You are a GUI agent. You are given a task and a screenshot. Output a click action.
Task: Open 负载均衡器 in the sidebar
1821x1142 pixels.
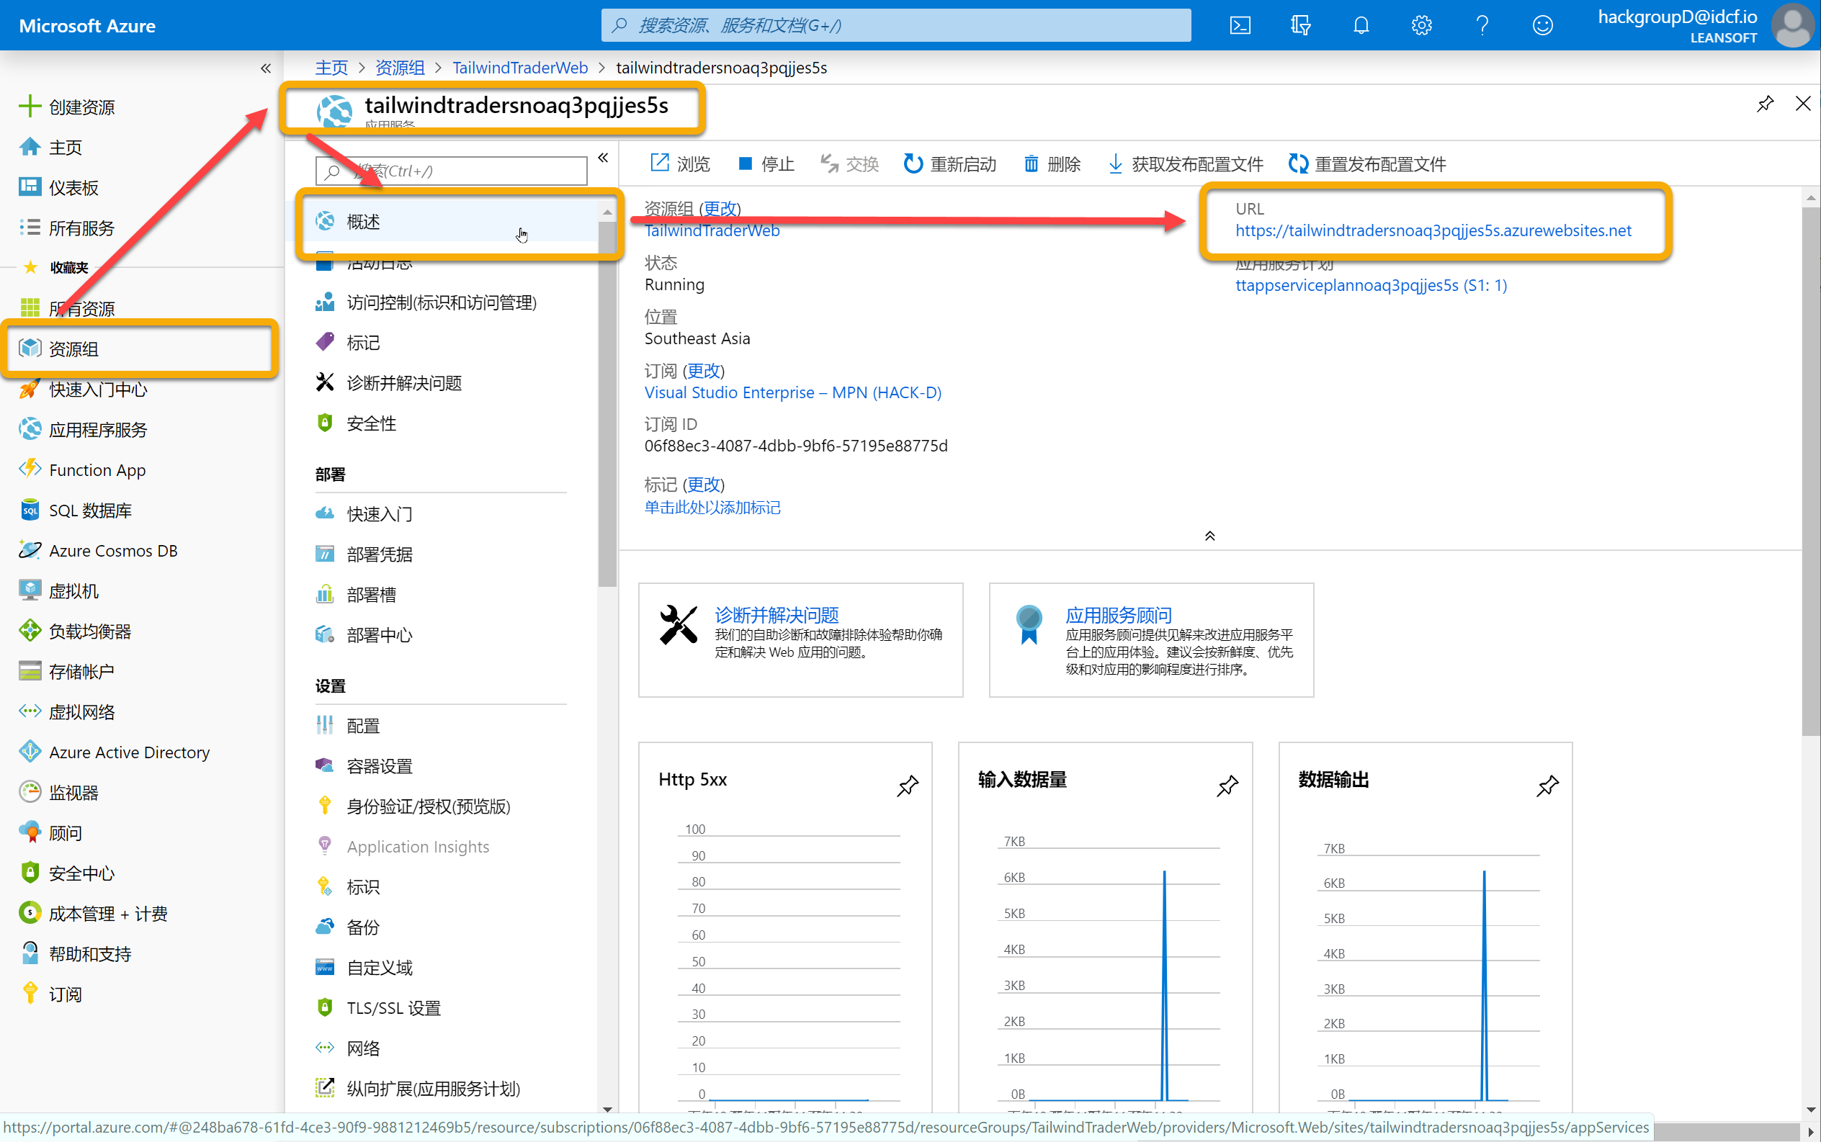pos(74,631)
